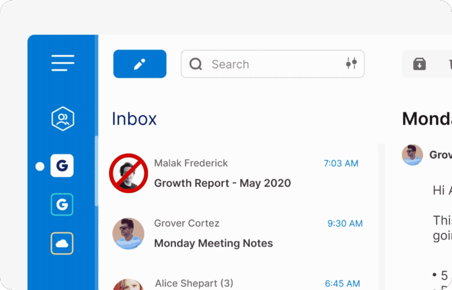Click the partially visible trash icon top right
This screenshot has width=452, height=290.
click(x=449, y=64)
